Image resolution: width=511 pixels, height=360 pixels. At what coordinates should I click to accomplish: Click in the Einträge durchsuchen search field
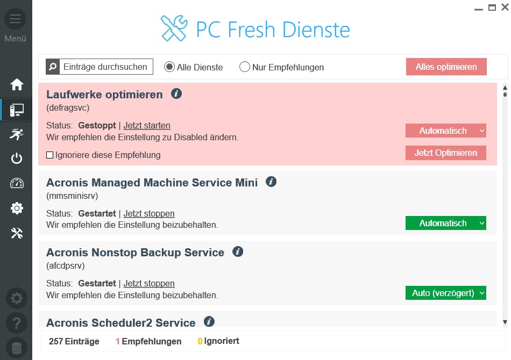click(x=105, y=67)
